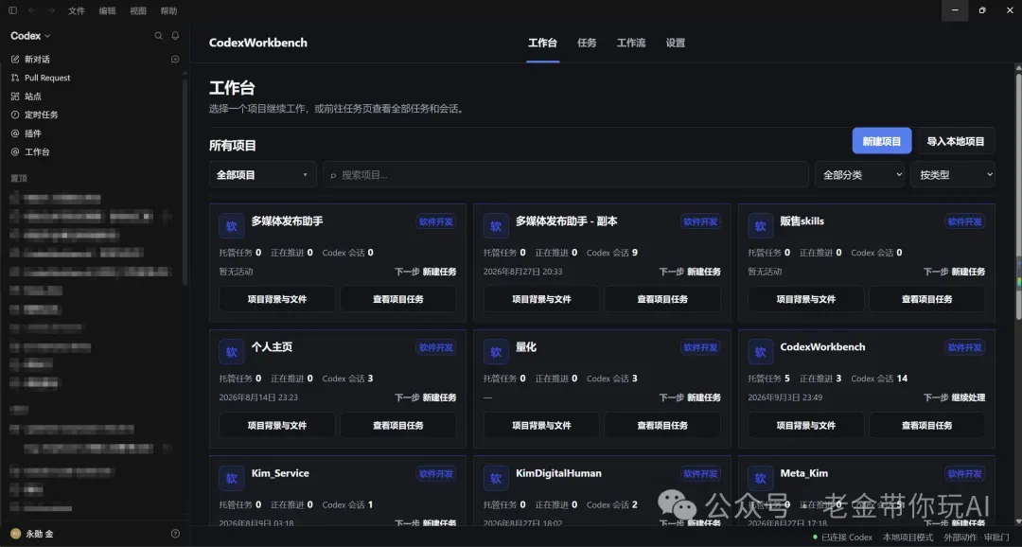
Task: Open the 编辑 menu
Action: click(108, 10)
